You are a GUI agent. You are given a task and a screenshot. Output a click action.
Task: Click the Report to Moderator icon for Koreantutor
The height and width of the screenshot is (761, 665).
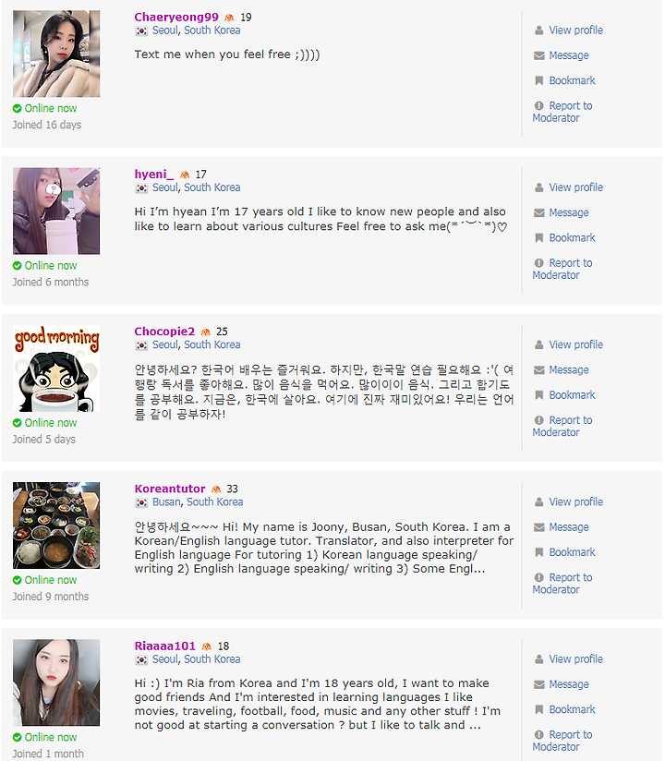click(x=538, y=577)
